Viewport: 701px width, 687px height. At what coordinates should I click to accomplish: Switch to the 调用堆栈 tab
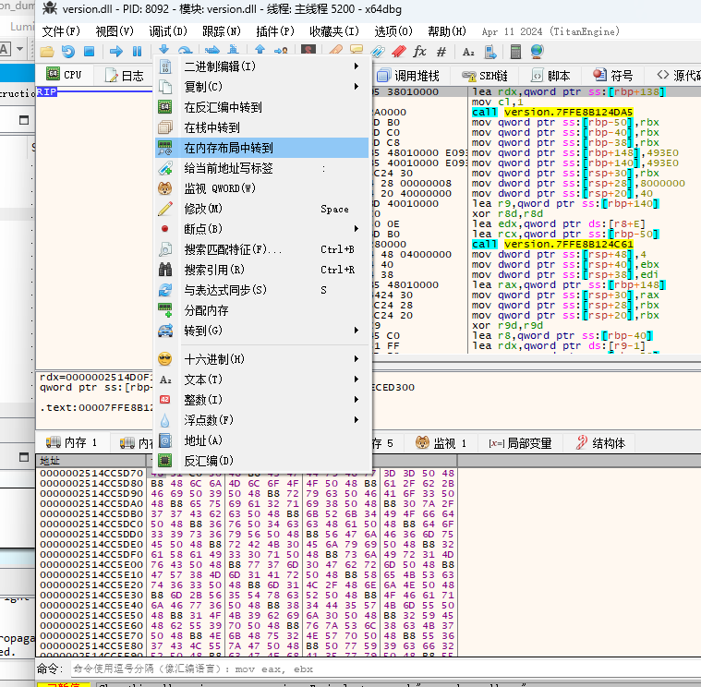pos(408,76)
